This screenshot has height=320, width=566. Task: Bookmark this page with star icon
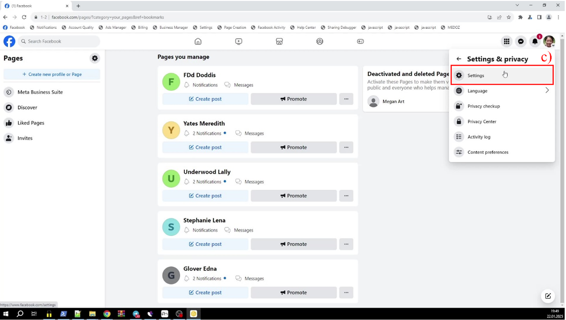coord(508,17)
